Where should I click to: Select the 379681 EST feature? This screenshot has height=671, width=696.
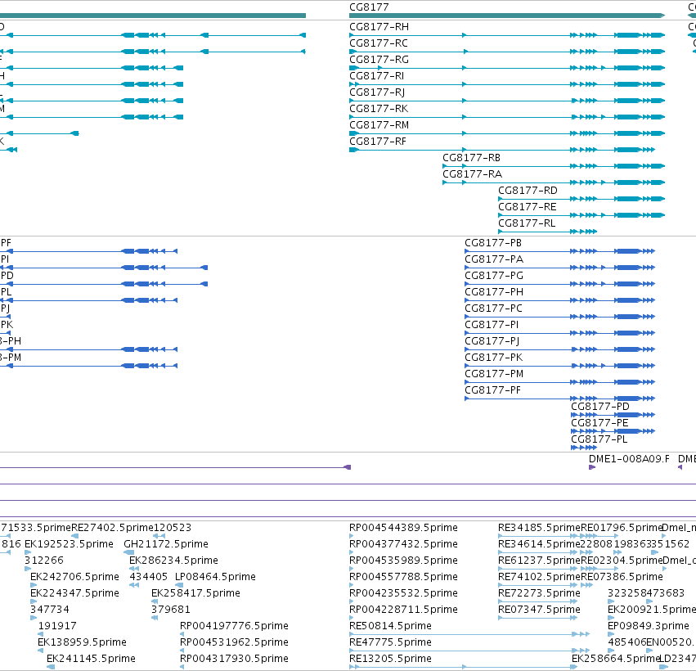pos(171,610)
